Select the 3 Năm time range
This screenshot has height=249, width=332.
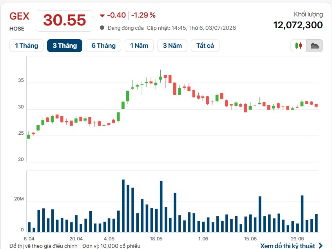[172, 45]
